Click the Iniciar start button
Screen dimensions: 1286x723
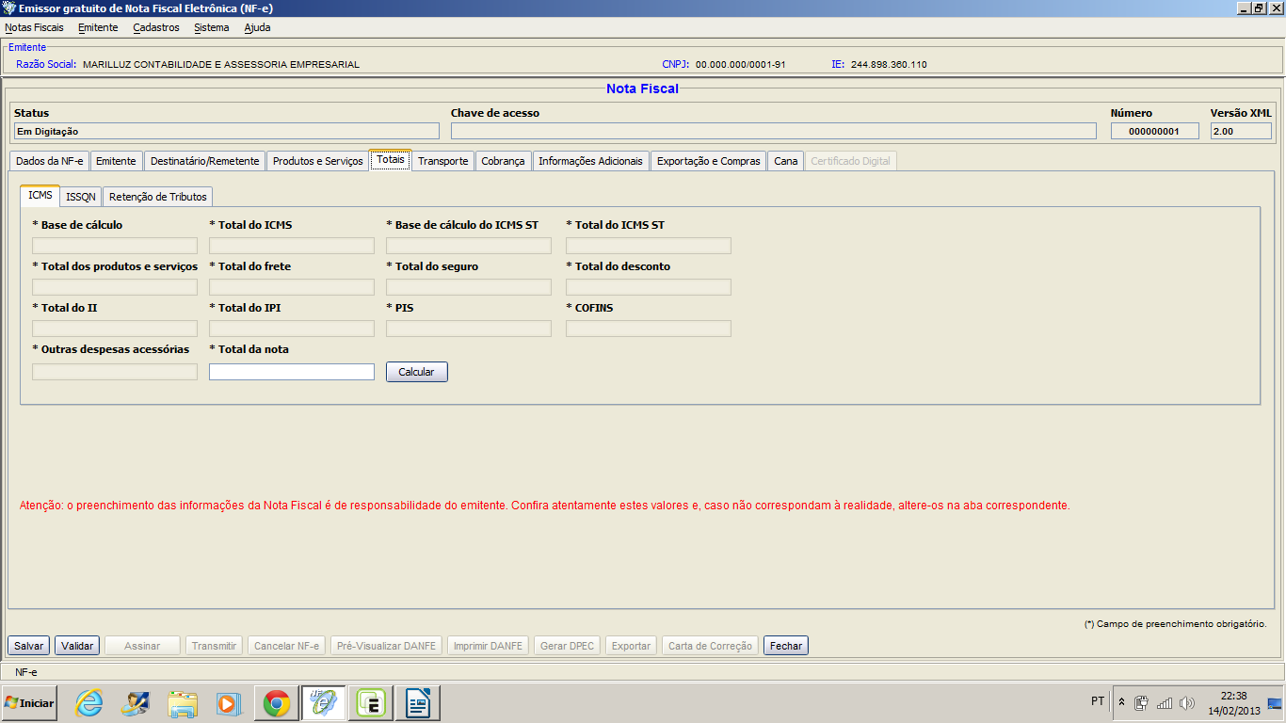coord(29,702)
